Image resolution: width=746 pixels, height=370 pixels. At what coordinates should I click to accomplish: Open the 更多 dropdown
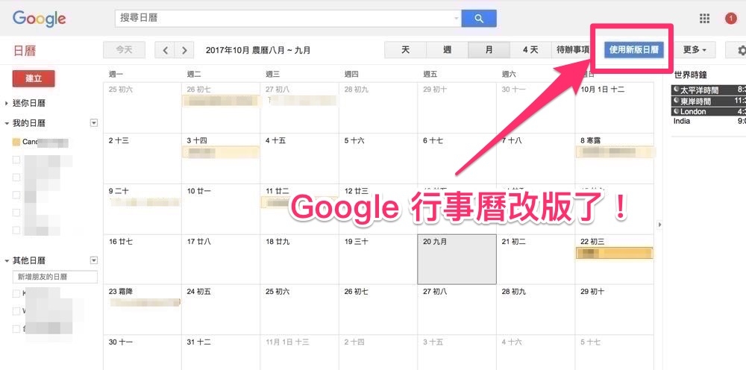(695, 50)
